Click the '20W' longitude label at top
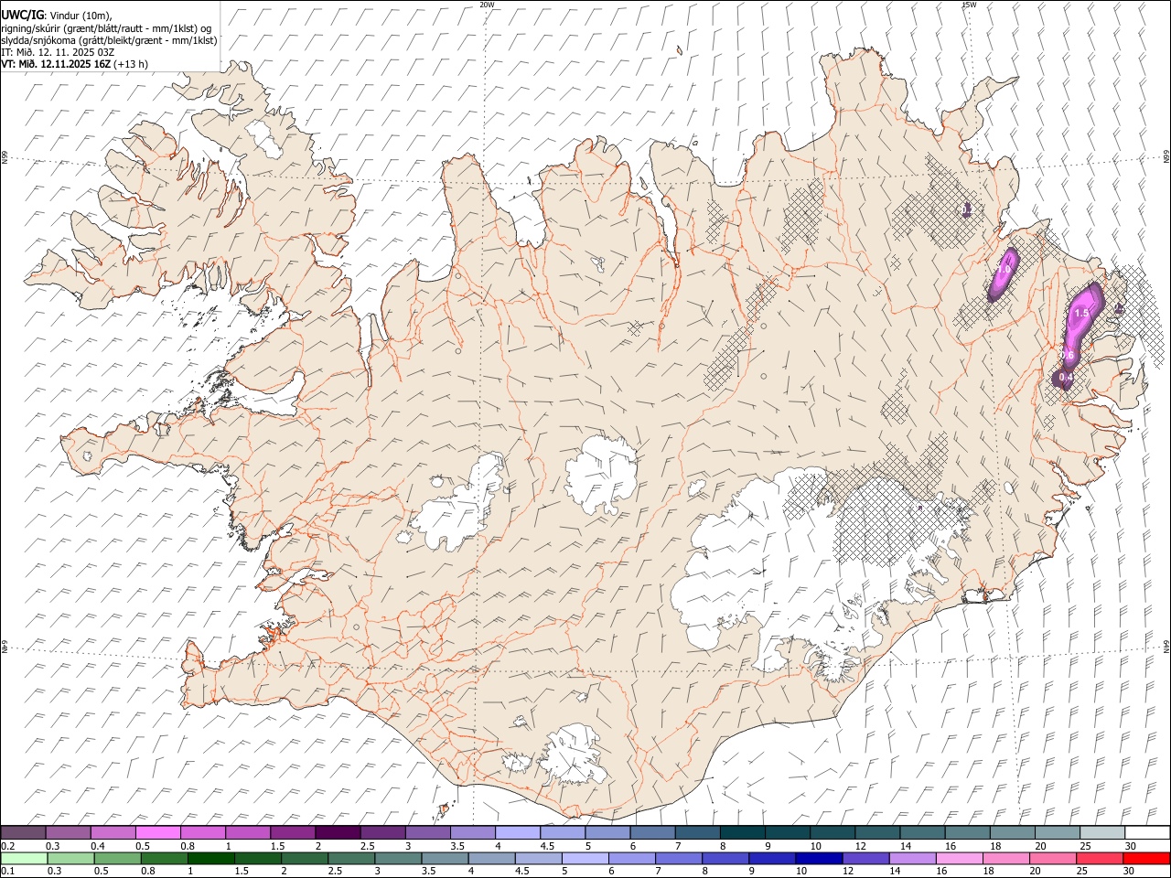Viewport: 1171px width, 878px height. click(x=487, y=5)
